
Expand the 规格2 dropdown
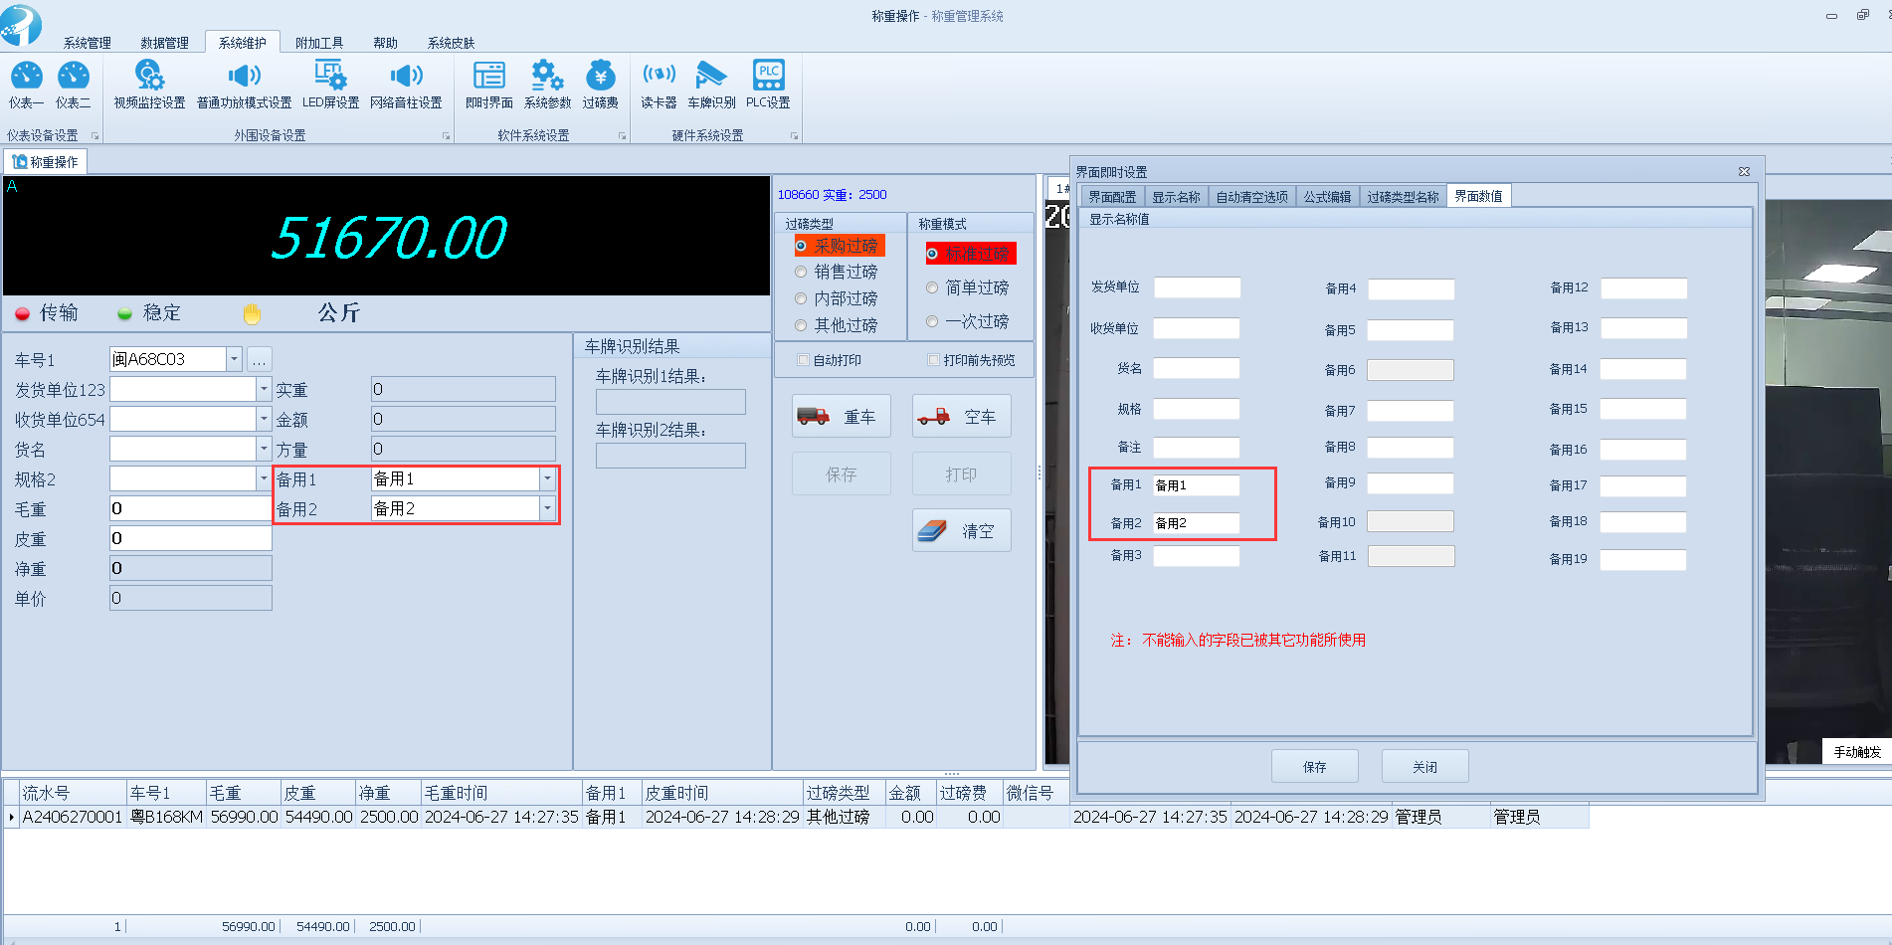click(264, 478)
